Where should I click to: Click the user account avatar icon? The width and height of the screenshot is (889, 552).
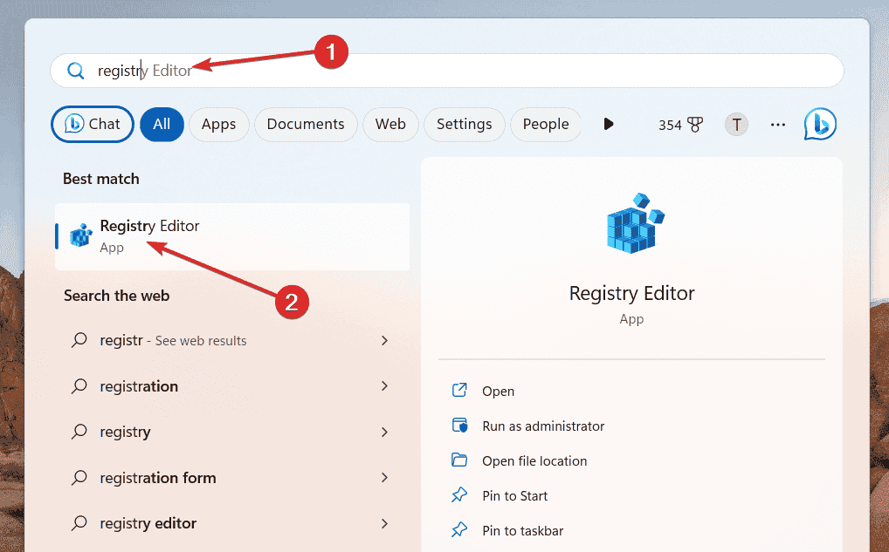[736, 124]
